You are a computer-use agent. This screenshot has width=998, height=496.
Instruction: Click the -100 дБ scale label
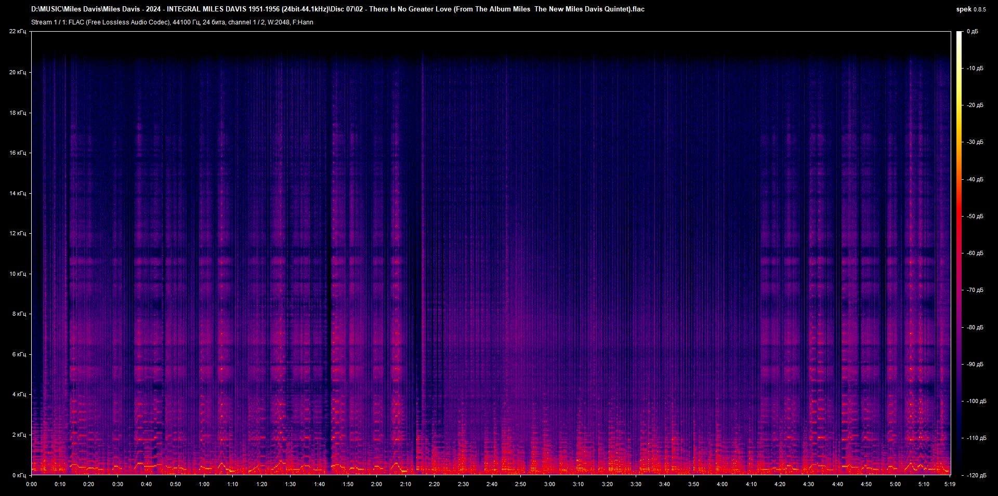976,401
